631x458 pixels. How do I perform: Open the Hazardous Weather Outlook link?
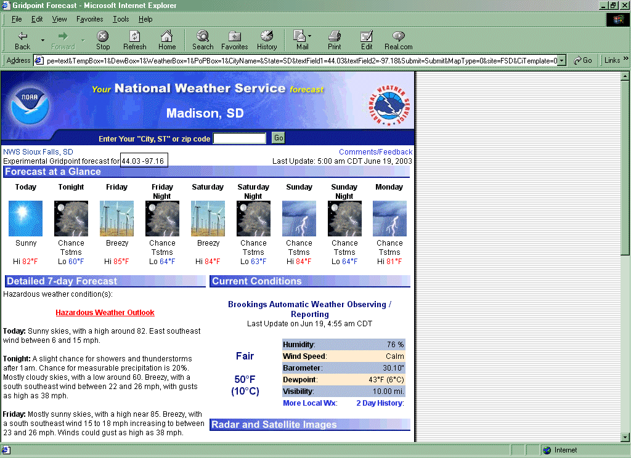tap(105, 313)
